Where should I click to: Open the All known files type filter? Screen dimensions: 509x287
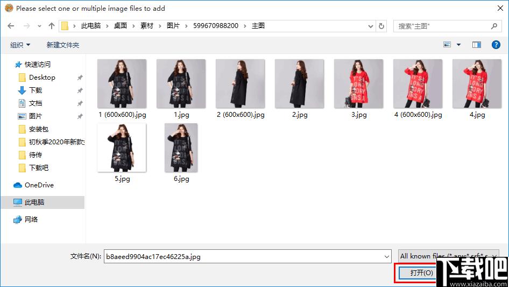[448, 256]
